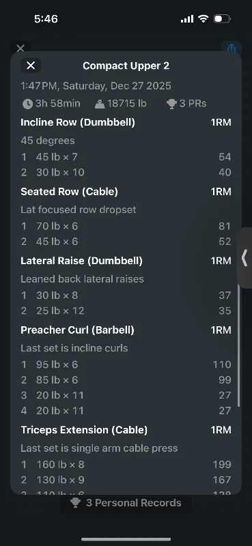Tap the clock duration icon
Screen dimensions: 252x546
[x=27, y=104]
